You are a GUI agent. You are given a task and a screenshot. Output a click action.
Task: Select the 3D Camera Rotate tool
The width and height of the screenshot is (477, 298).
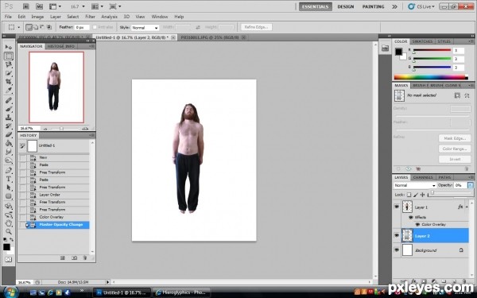[9, 215]
